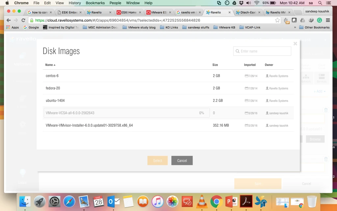
Task: Open the Other Bookmarks folder
Action: point(314,27)
